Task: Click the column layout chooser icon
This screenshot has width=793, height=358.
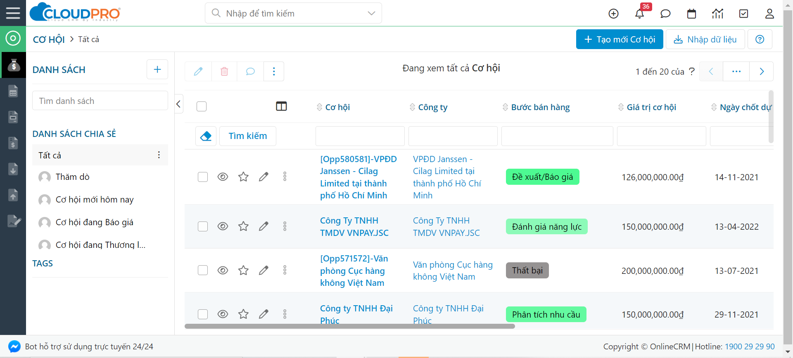Action: (281, 106)
